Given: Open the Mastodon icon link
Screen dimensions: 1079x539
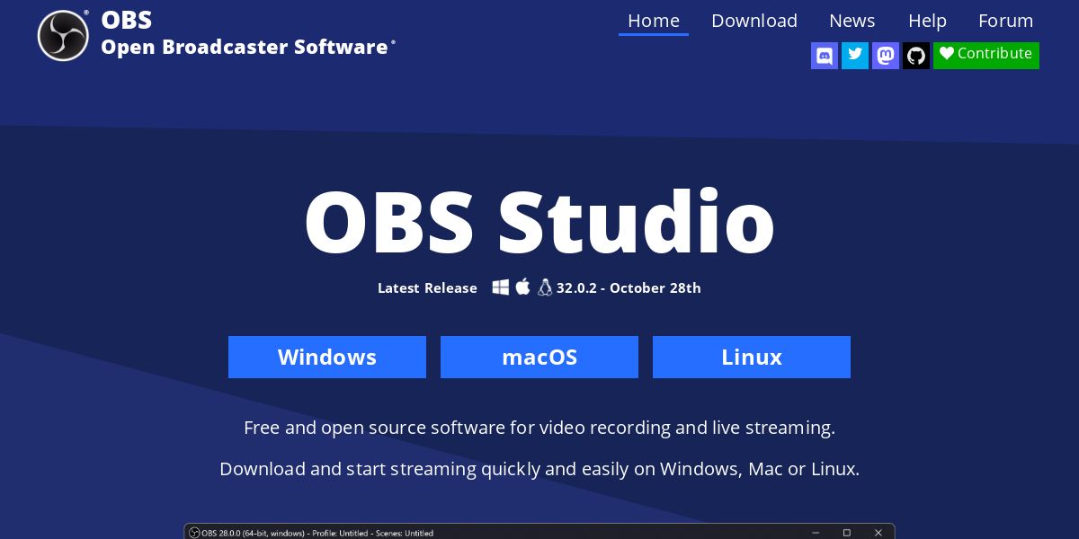Looking at the screenshot, I should point(886,56).
